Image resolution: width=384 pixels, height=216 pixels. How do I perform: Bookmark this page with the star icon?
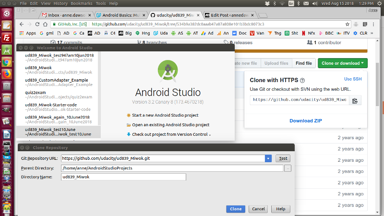347,24
